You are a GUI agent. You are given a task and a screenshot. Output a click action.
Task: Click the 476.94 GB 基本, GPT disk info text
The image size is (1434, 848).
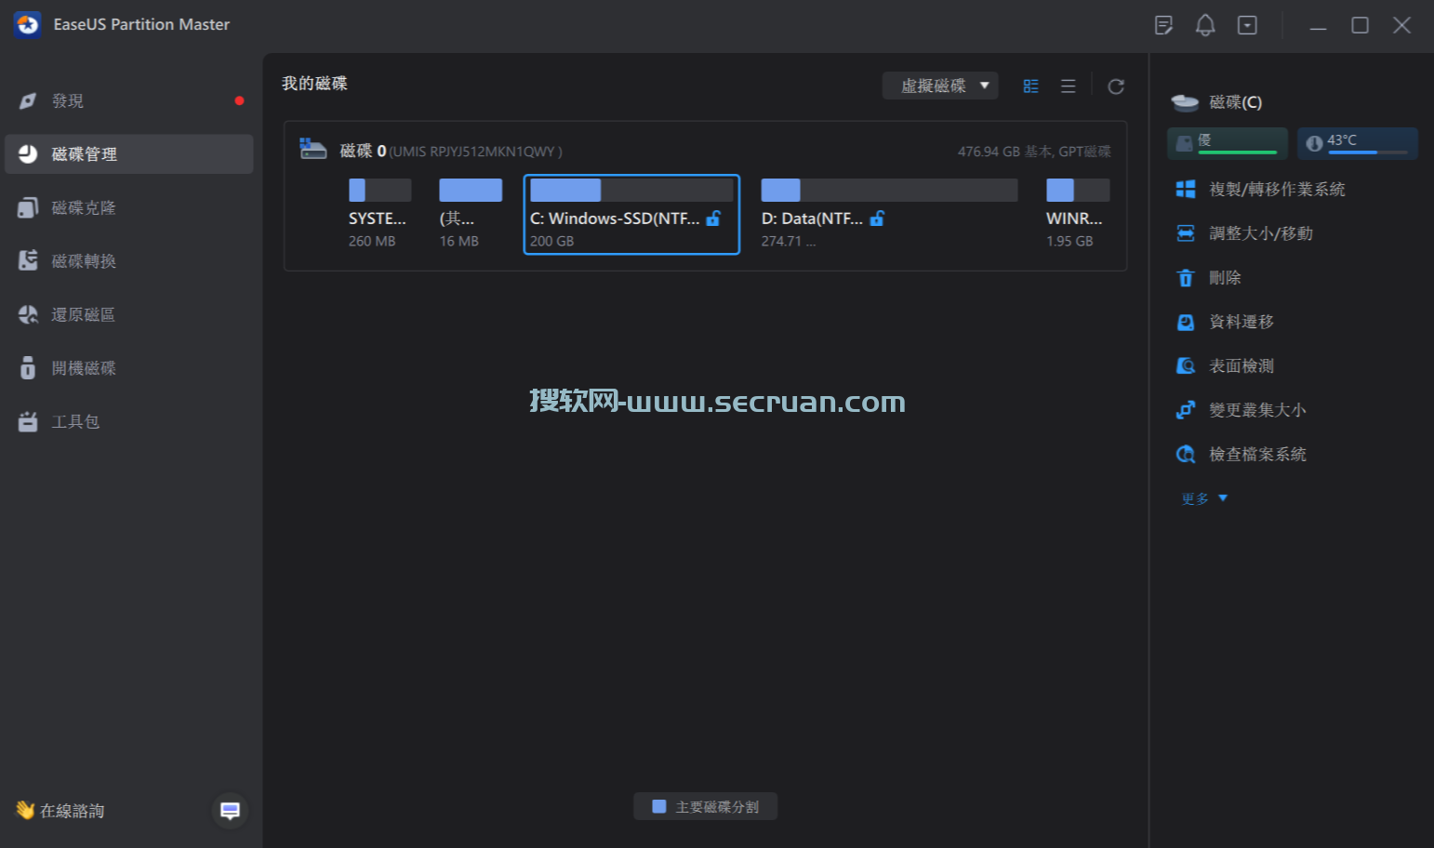pos(1034,152)
